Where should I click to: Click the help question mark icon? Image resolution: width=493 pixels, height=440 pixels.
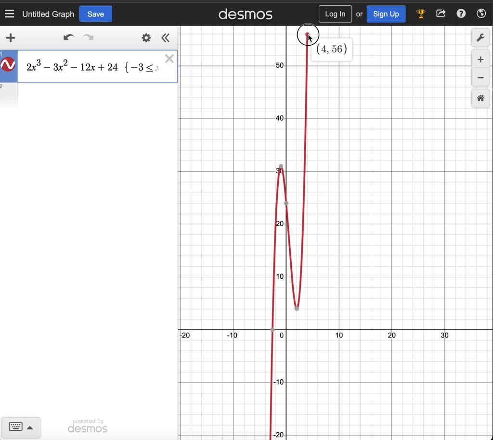(461, 13)
